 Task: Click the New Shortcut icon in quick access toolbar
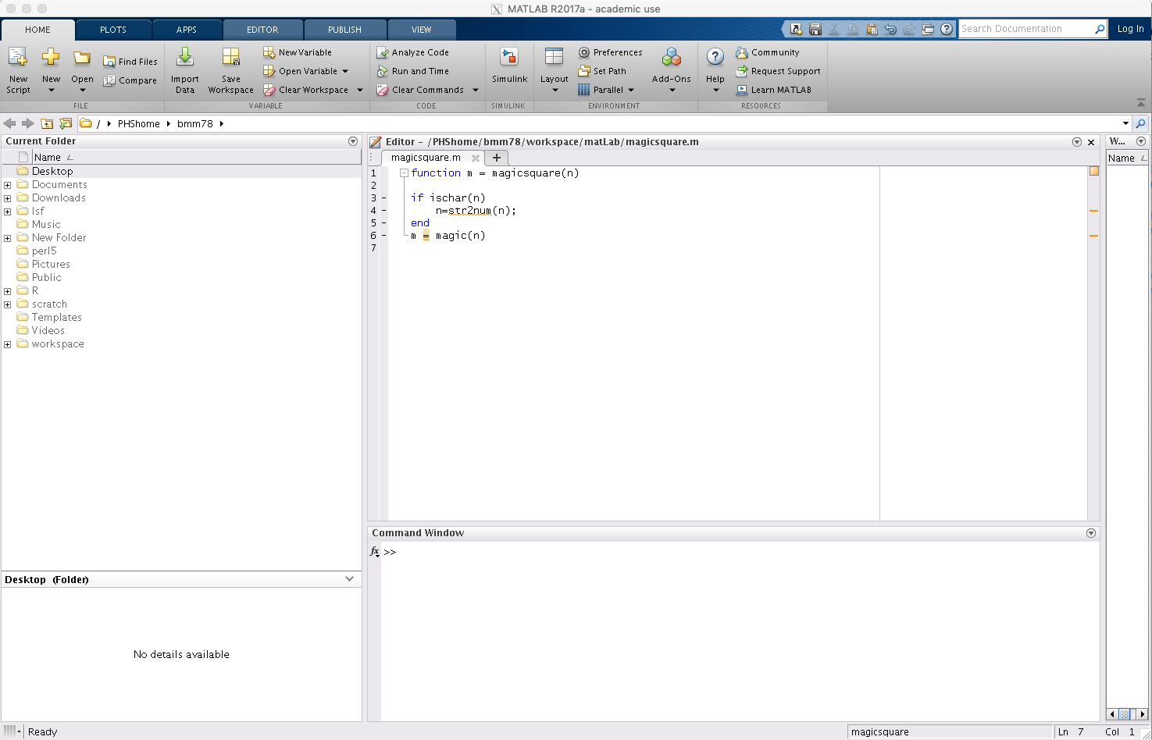coord(796,29)
